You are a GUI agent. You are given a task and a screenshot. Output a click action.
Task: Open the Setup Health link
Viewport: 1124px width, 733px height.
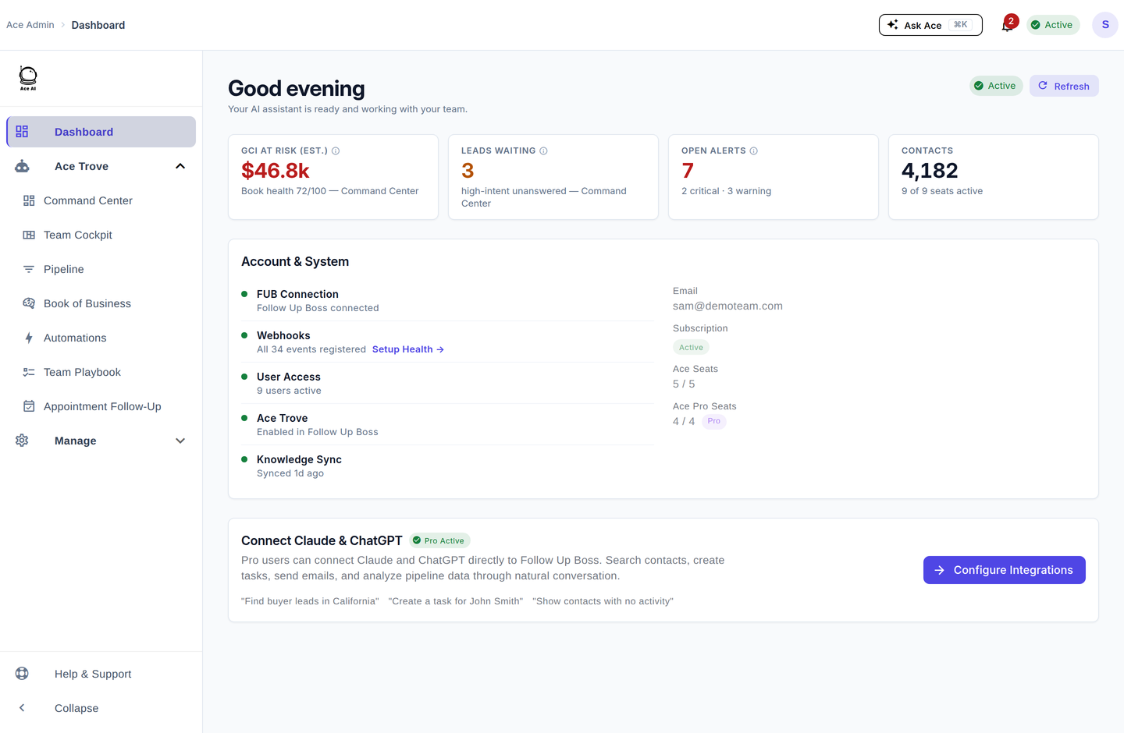coord(408,349)
